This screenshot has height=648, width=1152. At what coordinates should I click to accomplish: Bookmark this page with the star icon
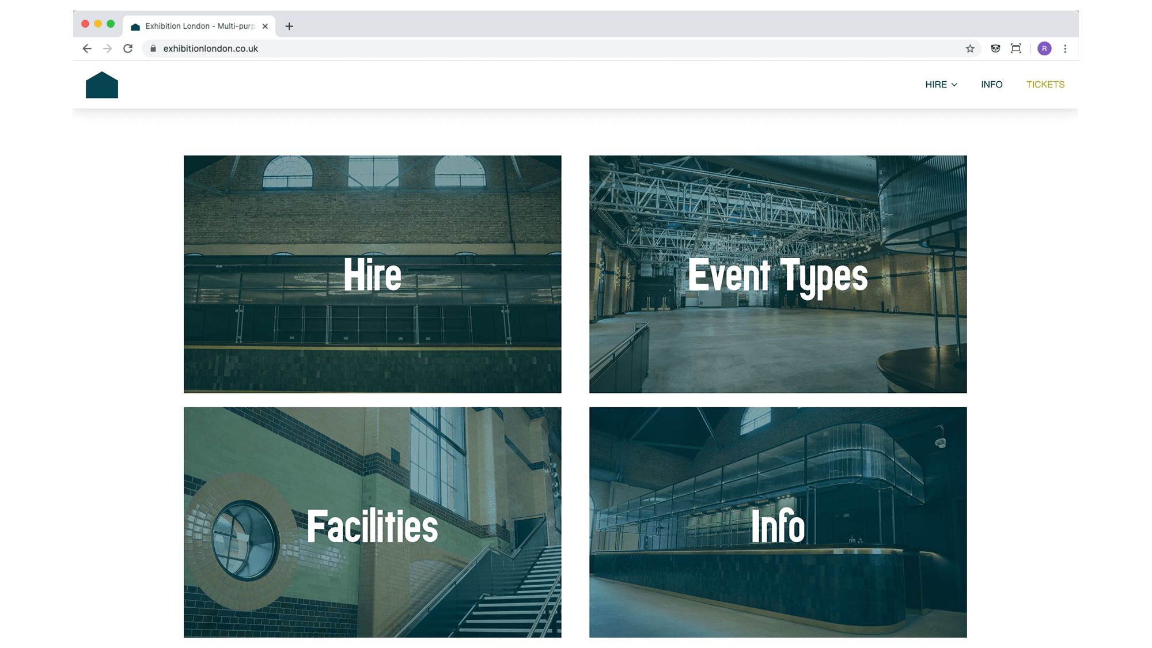click(970, 49)
